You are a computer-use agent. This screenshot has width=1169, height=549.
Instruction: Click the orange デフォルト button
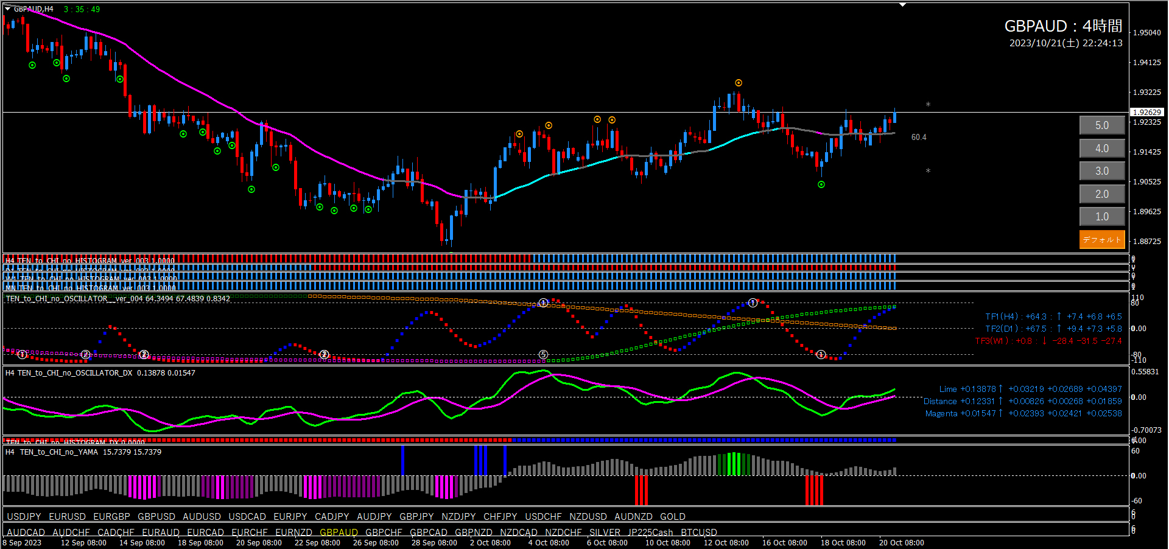[x=1102, y=240]
